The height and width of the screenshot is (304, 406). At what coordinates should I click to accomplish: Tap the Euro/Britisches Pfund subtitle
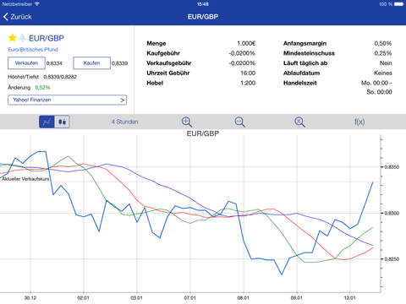click(33, 50)
